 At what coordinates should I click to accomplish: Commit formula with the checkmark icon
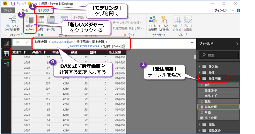tap(27, 43)
